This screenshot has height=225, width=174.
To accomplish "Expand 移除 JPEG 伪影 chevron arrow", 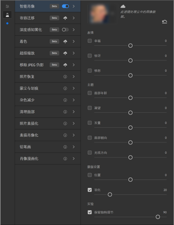I will [74, 65].
